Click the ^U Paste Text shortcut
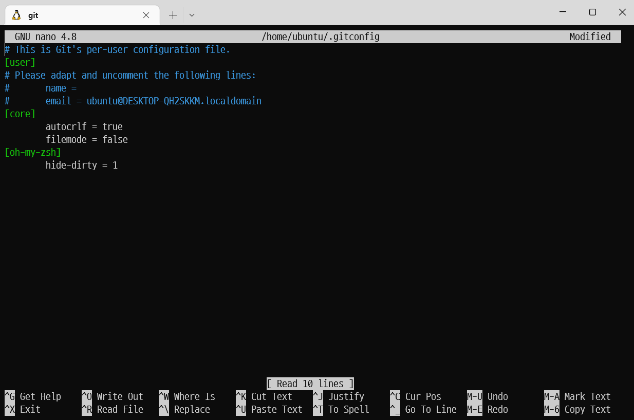Image resolution: width=634 pixels, height=420 pixels. pyautogui.click(x=269, y=410)
